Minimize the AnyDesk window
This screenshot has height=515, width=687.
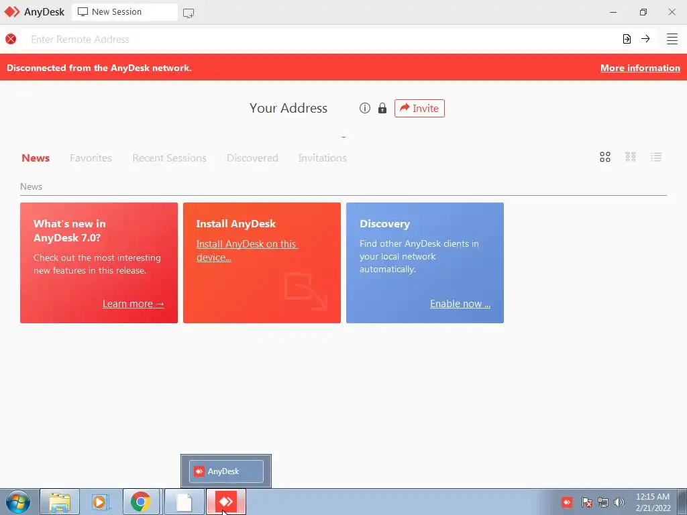pos(613,12)
